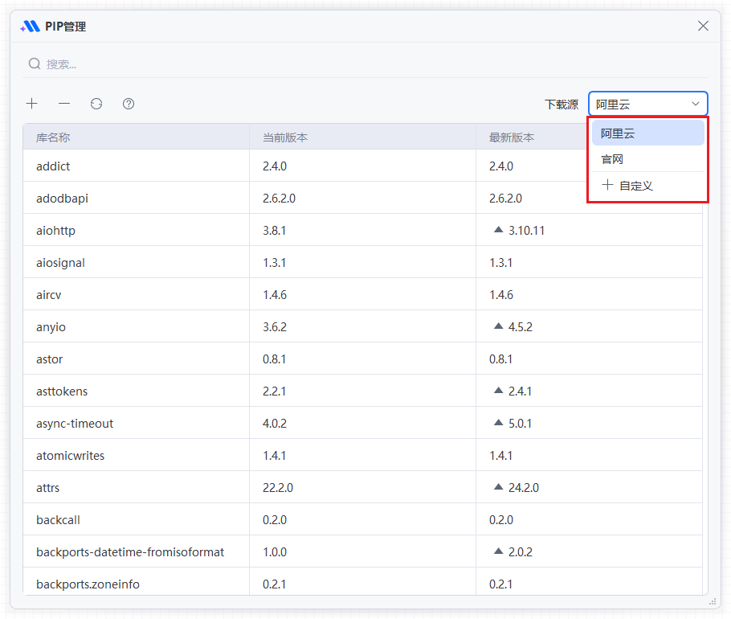This screenshot has width=731, height=619.
Task: Choose 阿里云 from the dropdown list
Action: (648, 133)
